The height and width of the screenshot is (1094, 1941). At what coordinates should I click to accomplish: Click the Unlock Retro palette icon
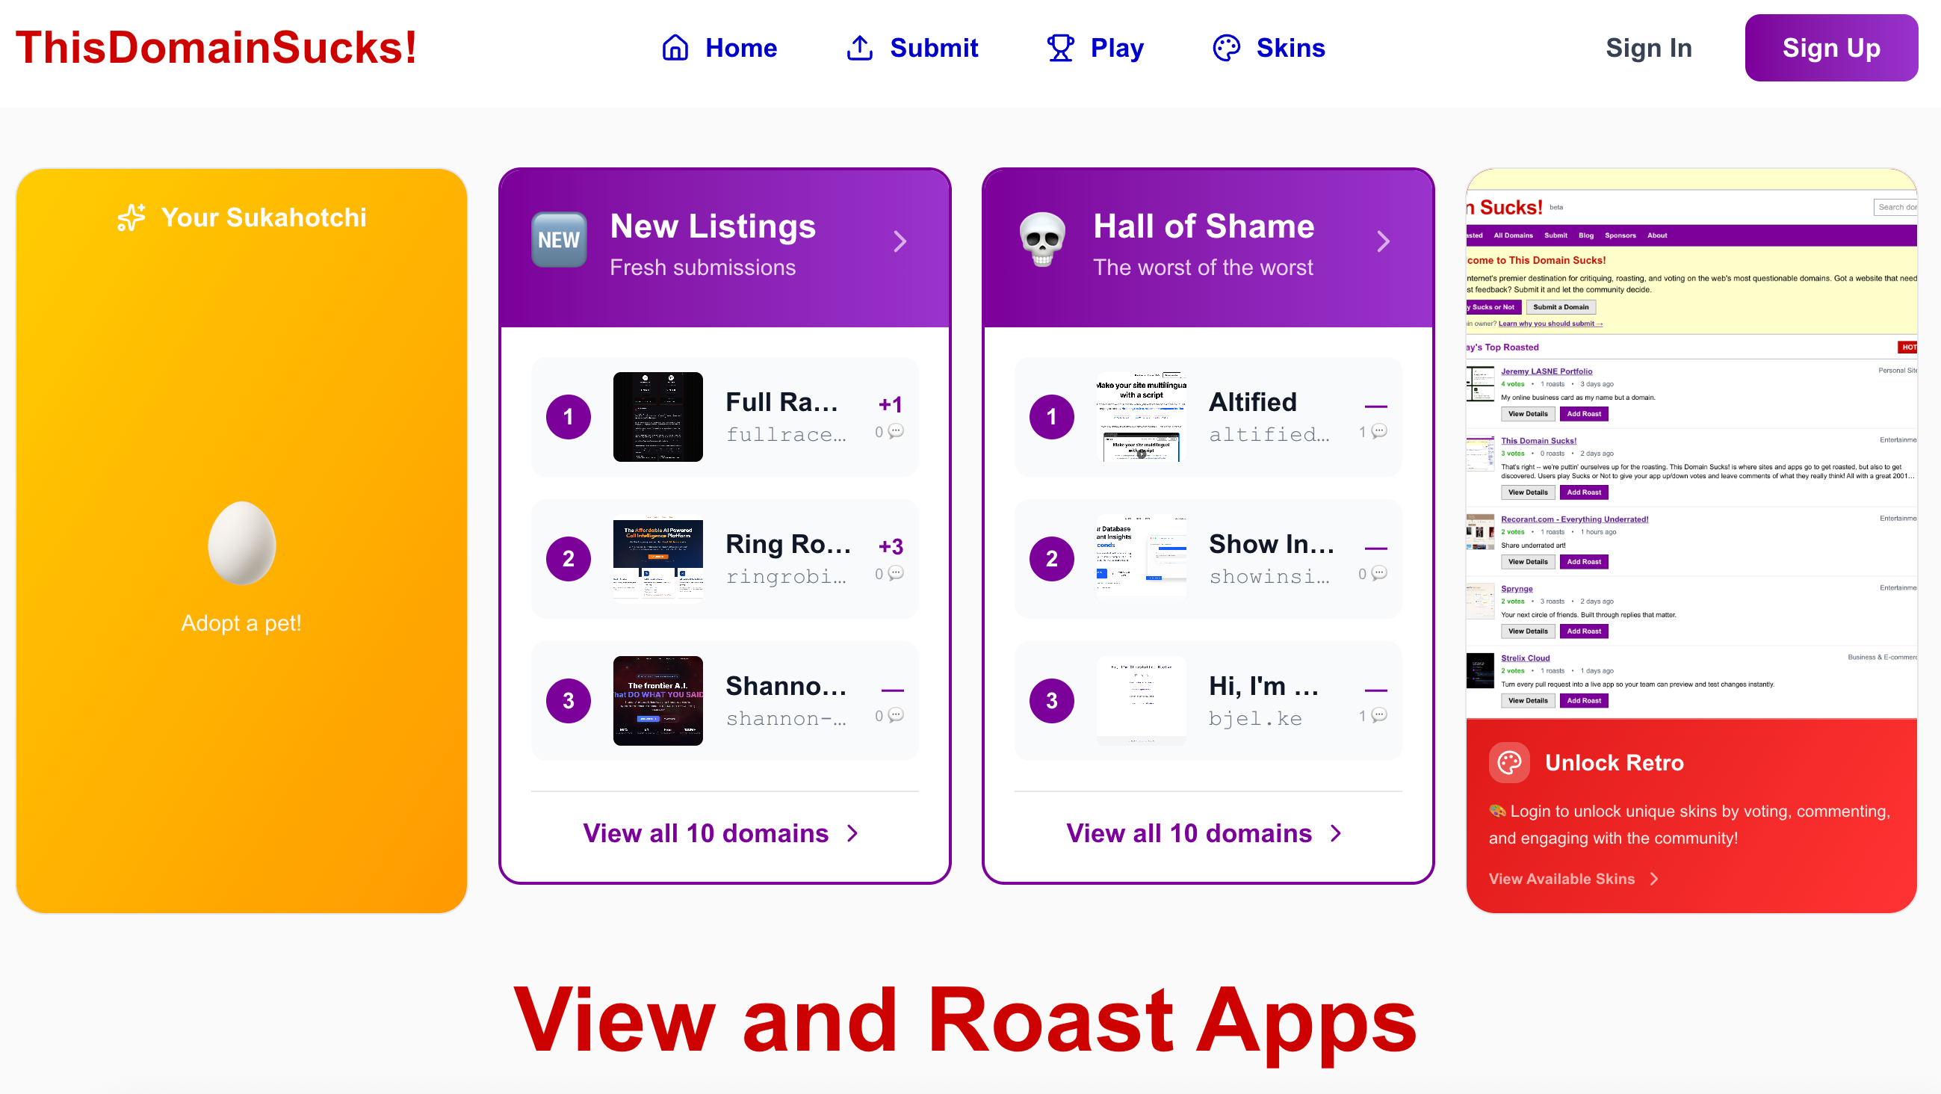(x=1509, y=762)
